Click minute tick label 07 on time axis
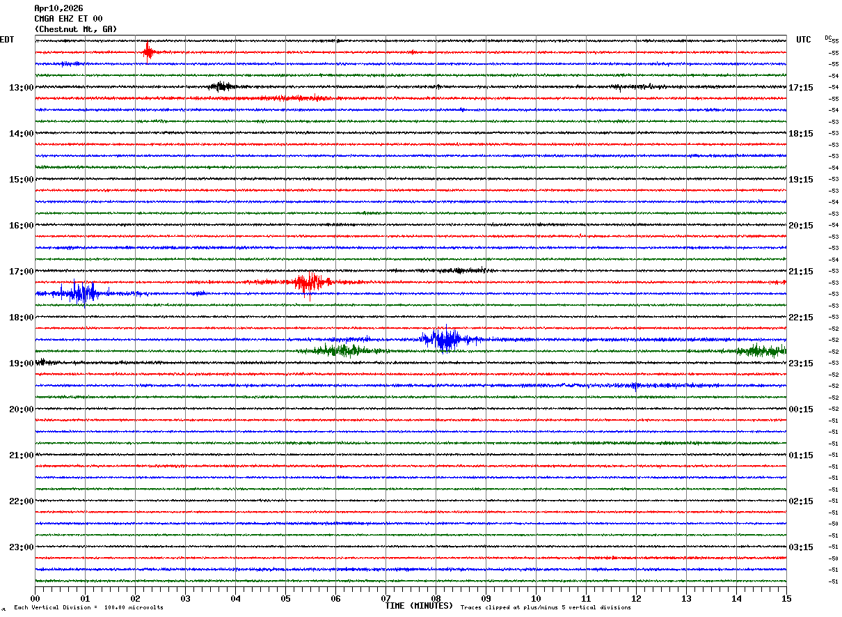842x617 pixels. (x=386, y=599)
